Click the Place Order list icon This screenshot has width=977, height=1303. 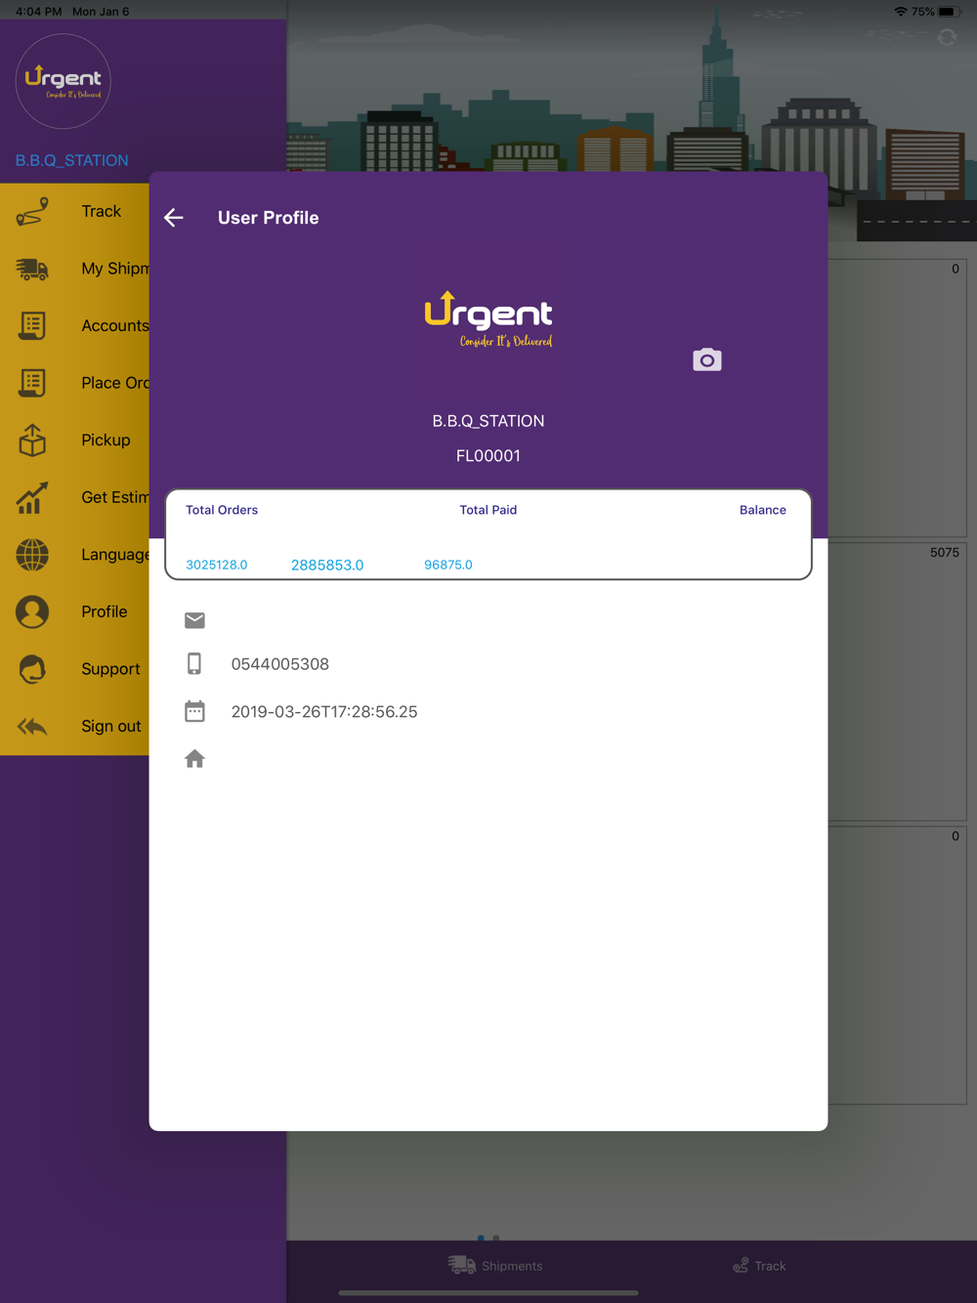[32, 383]
